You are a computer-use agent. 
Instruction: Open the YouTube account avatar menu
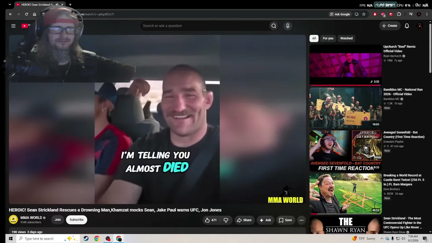[420, 26]
